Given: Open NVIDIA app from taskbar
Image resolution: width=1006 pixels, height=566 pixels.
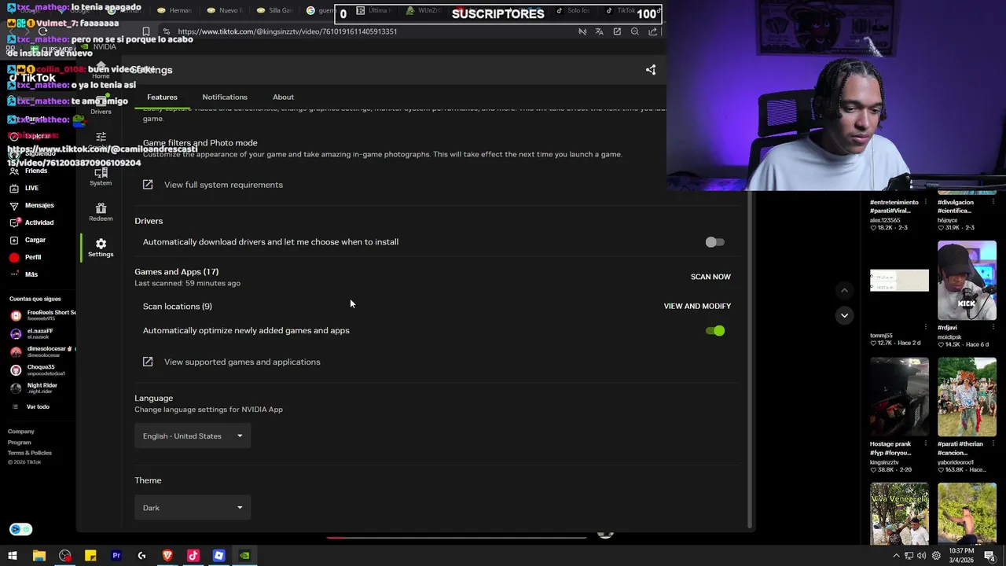Looking at the screenshot, I should click(244, 556).
